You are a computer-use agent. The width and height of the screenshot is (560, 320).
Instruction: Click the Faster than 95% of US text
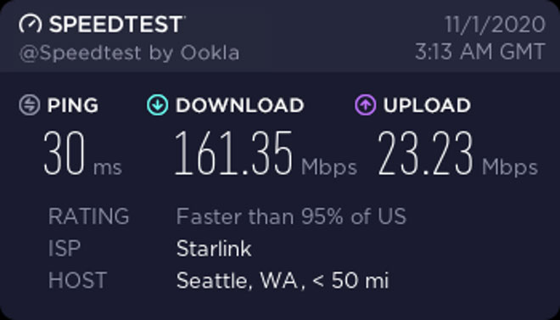(291, 216)
